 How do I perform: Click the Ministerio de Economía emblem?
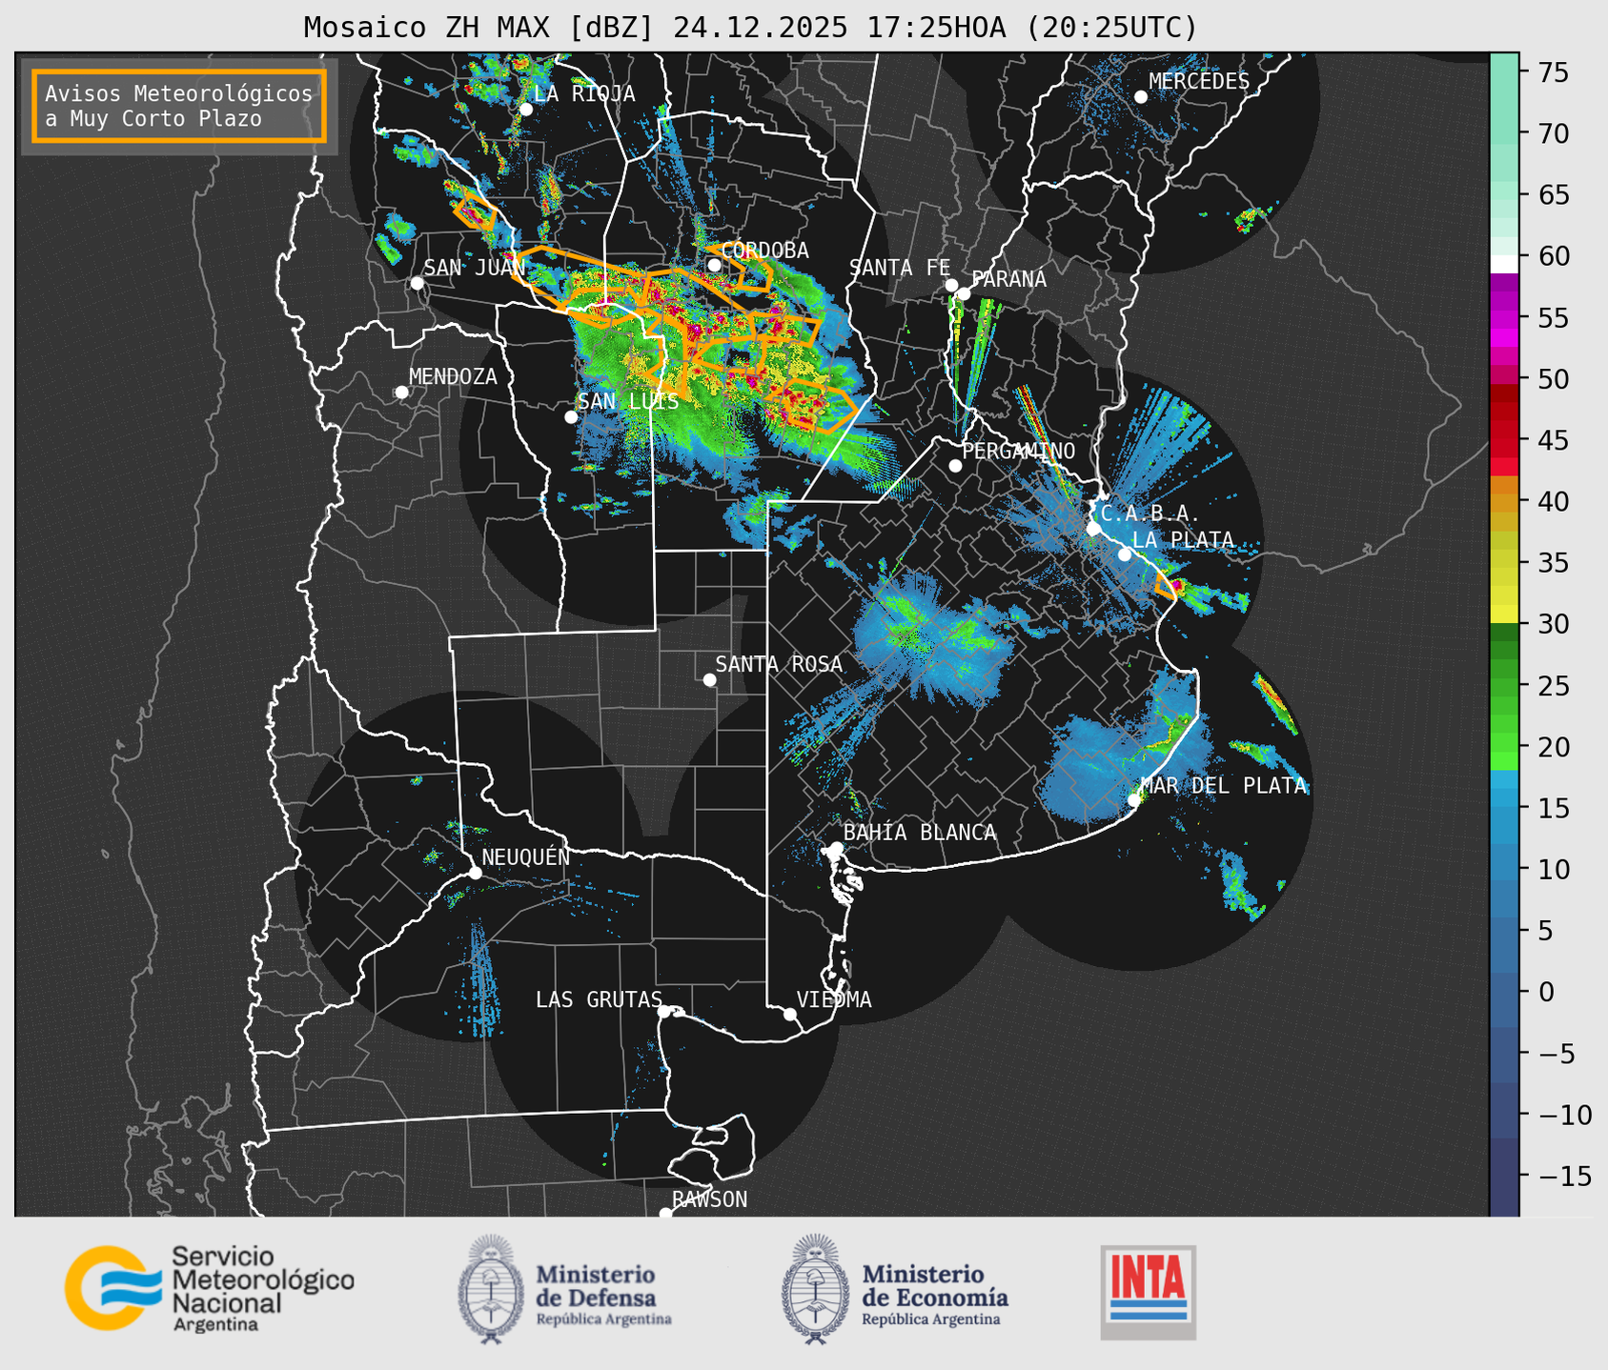816,1289
